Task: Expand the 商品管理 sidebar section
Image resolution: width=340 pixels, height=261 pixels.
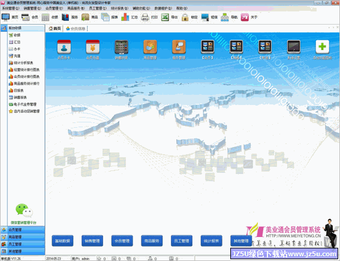Action: click(23, 237)
